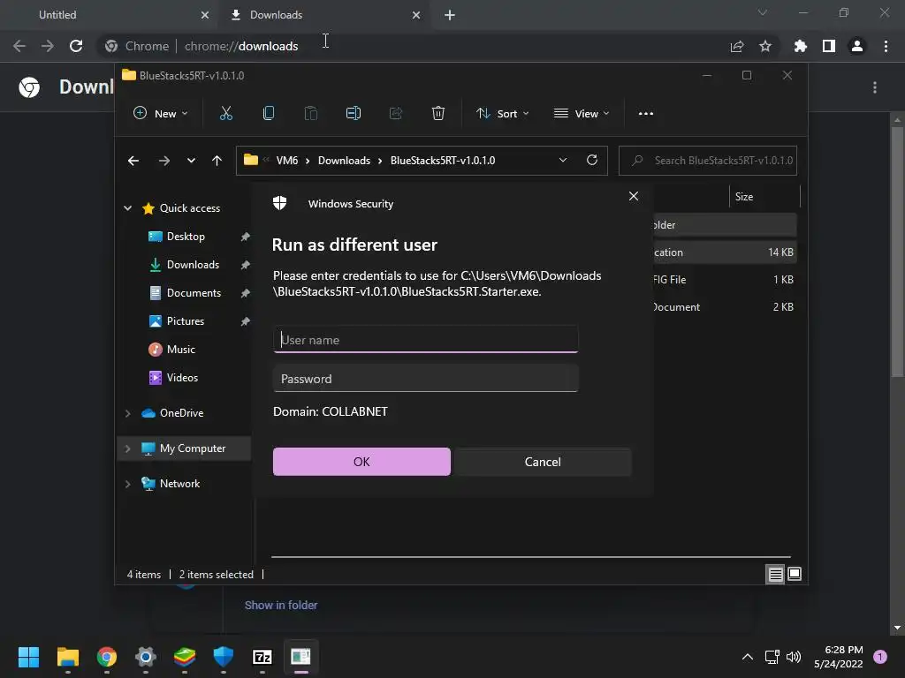This screenshot has width=905, height=678.
Task: Open Windows Security shield in taskbar
Action: [x=224, y=657]
